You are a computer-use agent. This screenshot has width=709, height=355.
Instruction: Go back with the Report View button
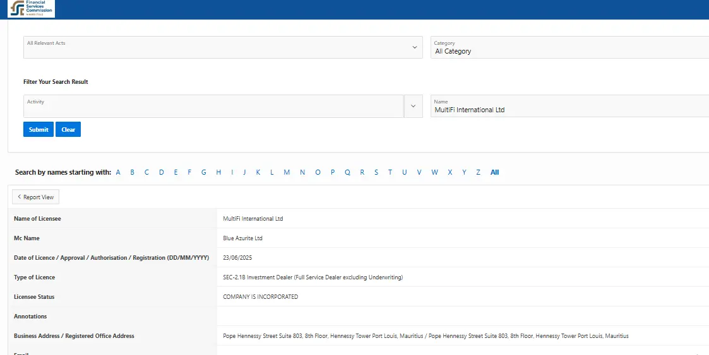(36, 197)
